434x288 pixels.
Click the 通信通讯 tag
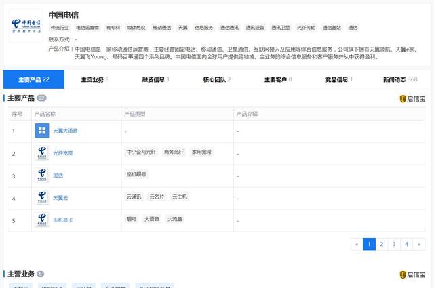(x=229, y=28)
